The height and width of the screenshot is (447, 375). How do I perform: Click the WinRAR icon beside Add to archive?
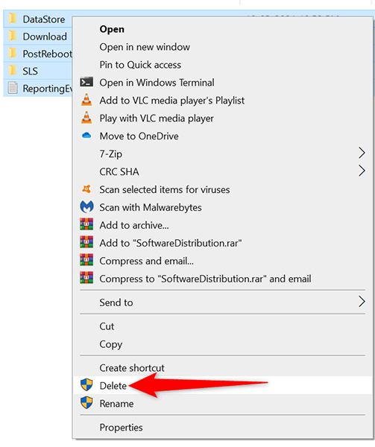click(86, 224)
